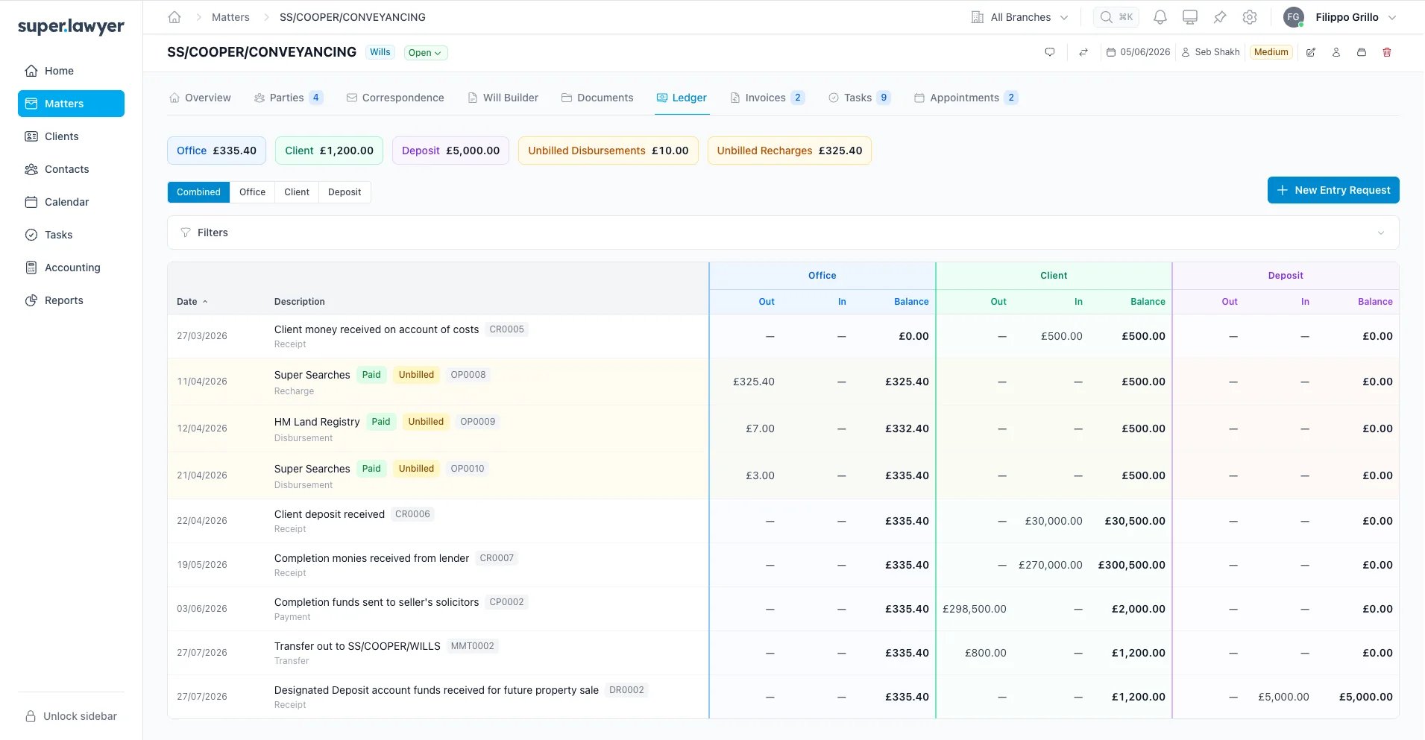Open the Documents tab
The height and width of the screenshot is (740, 1425).
point(597,98)
